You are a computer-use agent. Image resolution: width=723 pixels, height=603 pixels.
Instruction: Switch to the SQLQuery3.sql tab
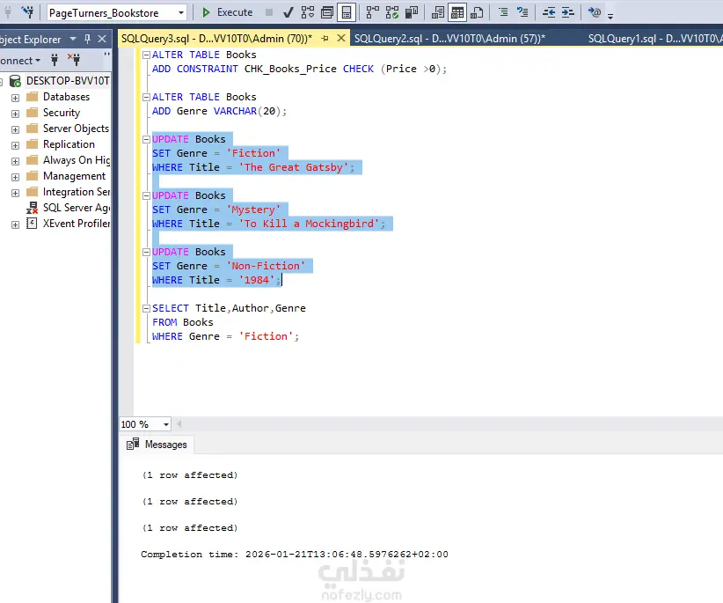point(216,39)
